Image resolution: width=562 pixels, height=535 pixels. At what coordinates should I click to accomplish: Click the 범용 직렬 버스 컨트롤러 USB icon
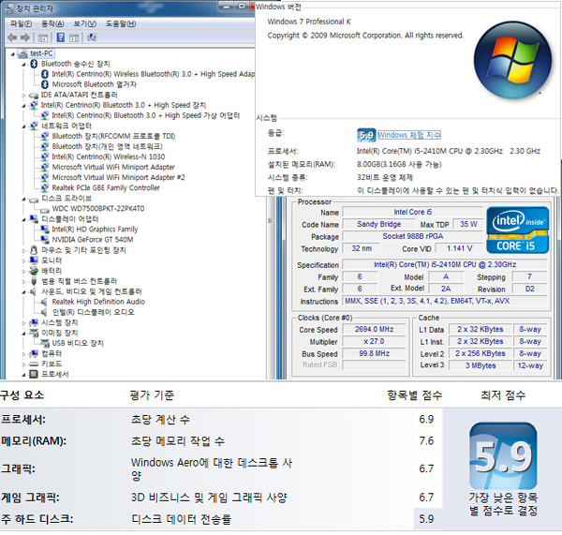(x=34, y=281)
